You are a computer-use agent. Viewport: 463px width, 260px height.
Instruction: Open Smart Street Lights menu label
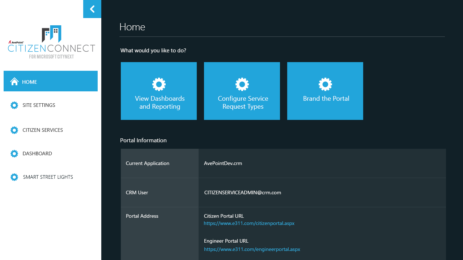coord(48,177)
